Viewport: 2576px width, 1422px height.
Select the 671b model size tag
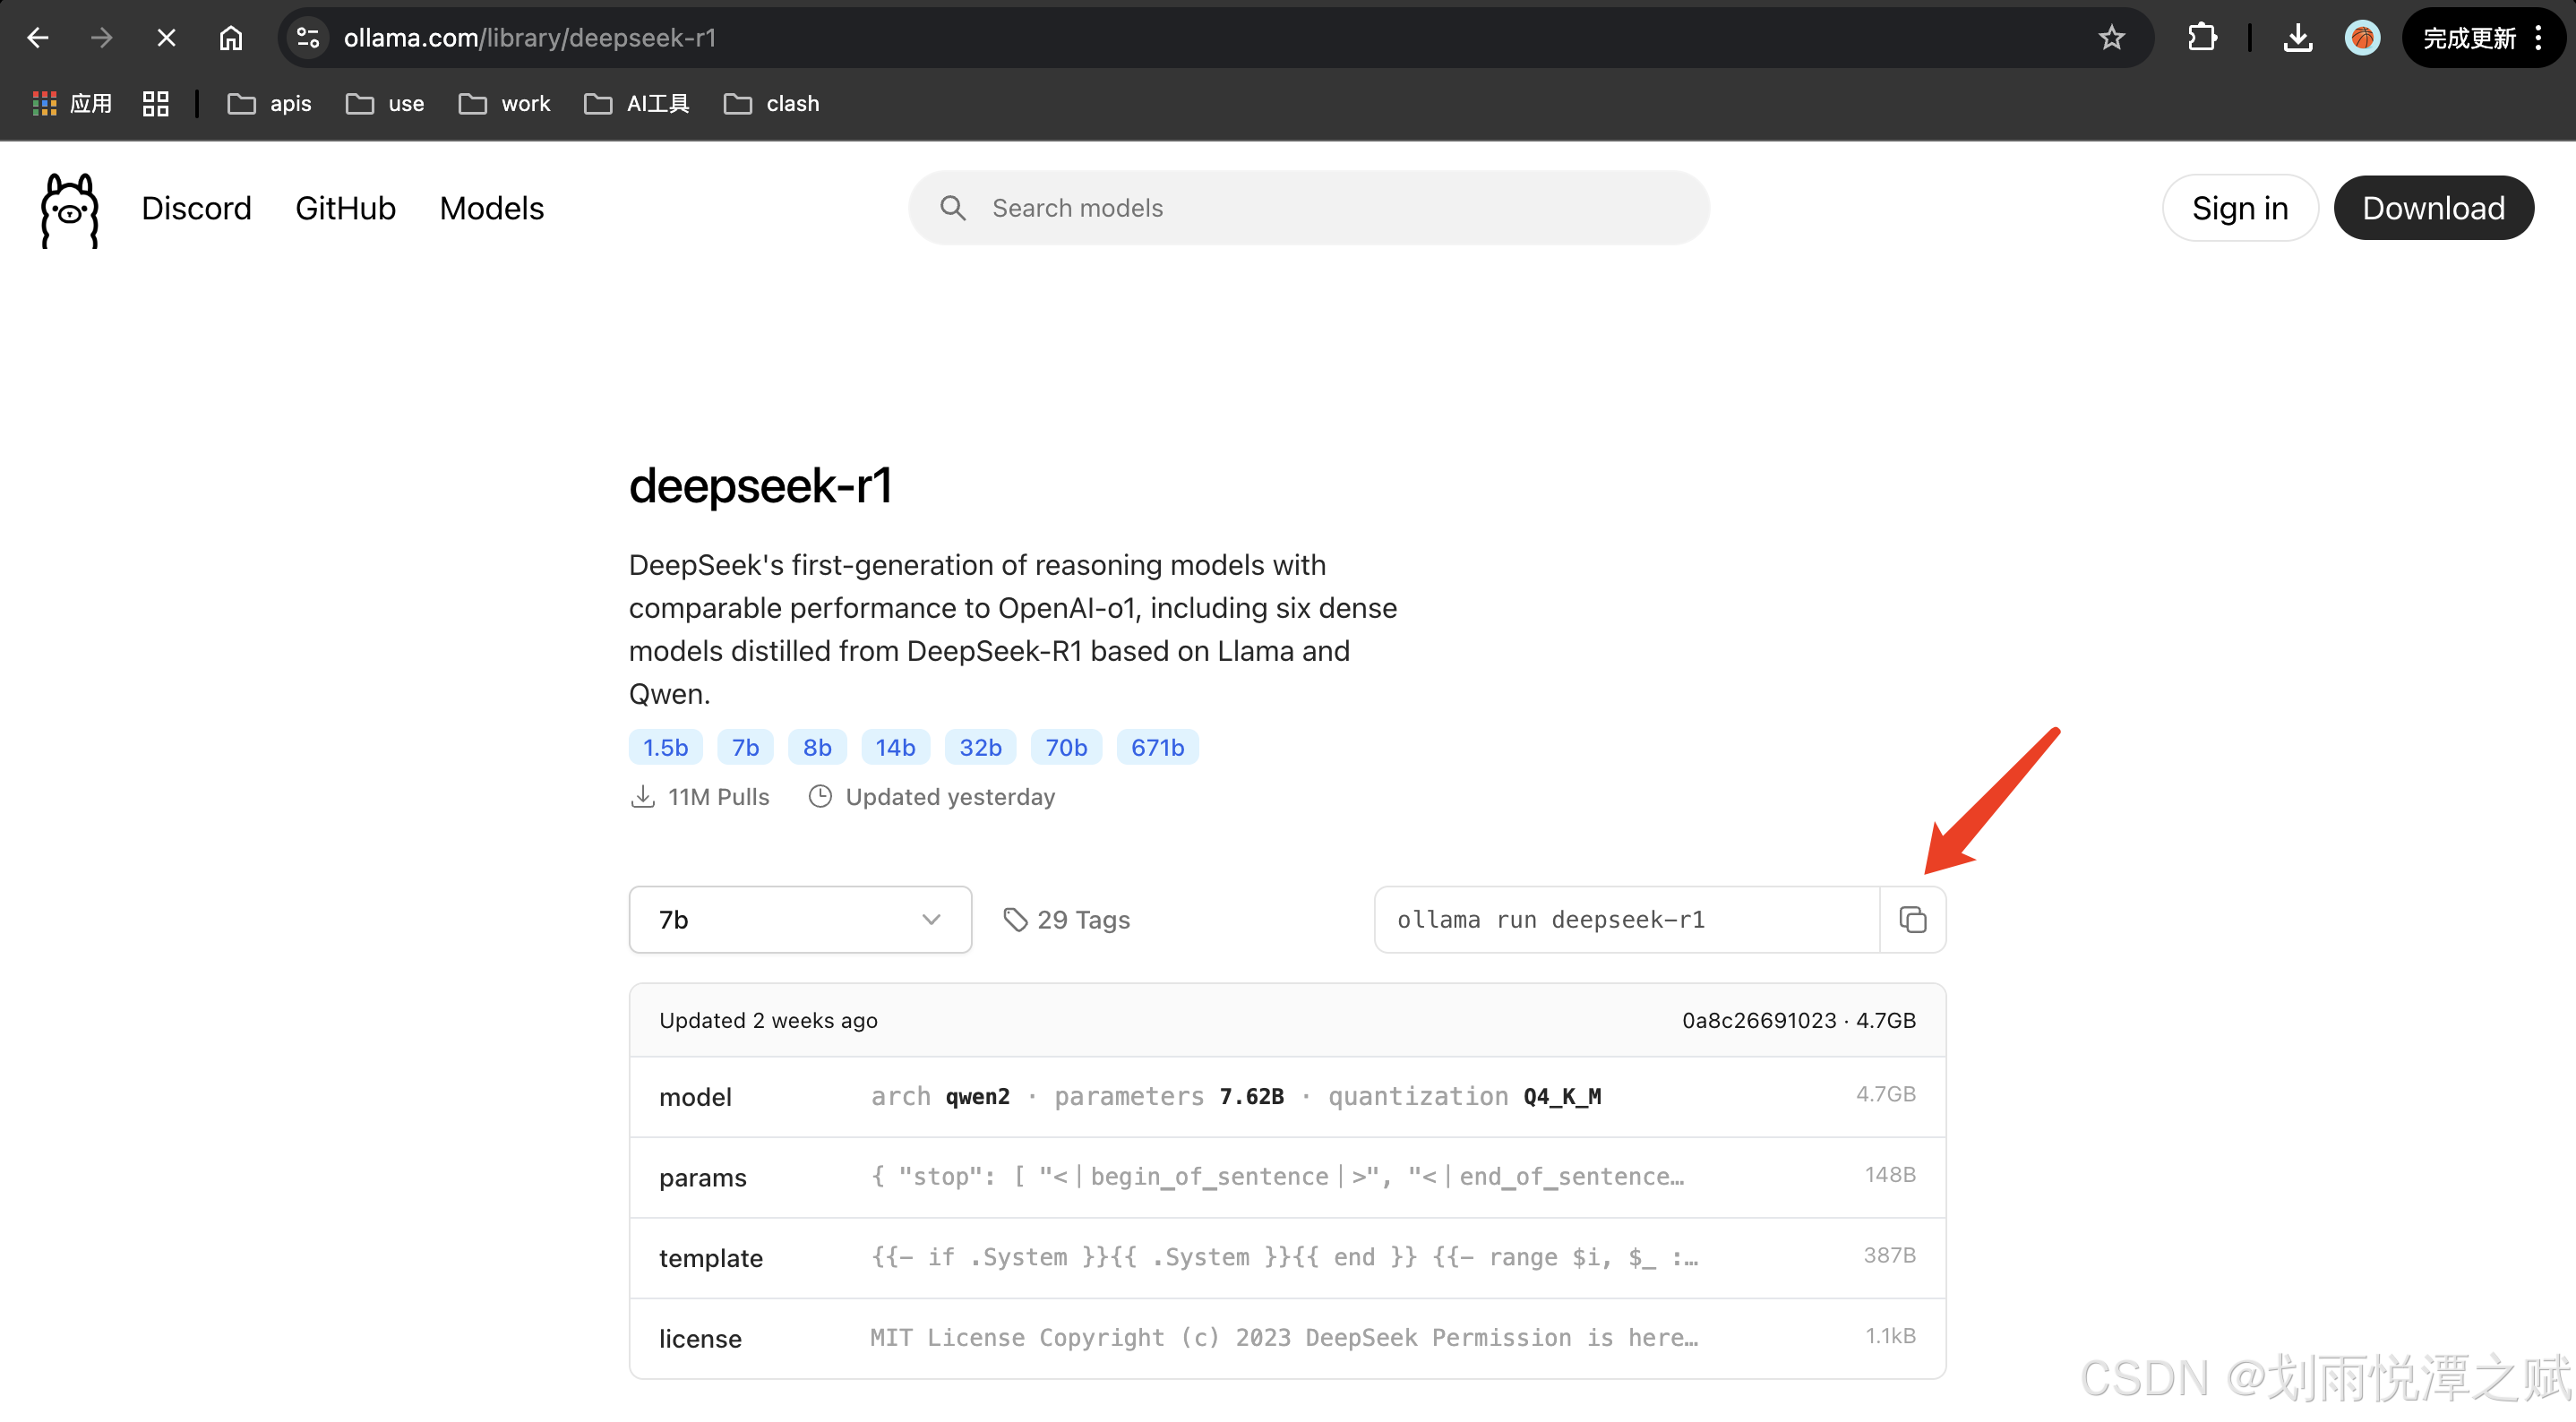(x=1157, y=747)
